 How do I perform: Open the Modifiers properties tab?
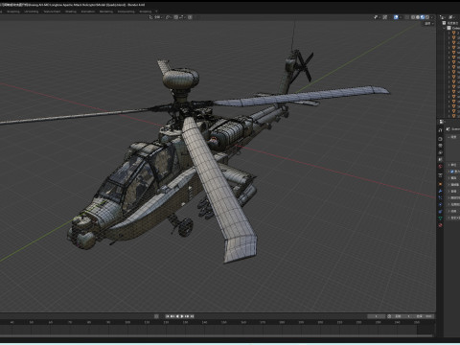point(440,191)
